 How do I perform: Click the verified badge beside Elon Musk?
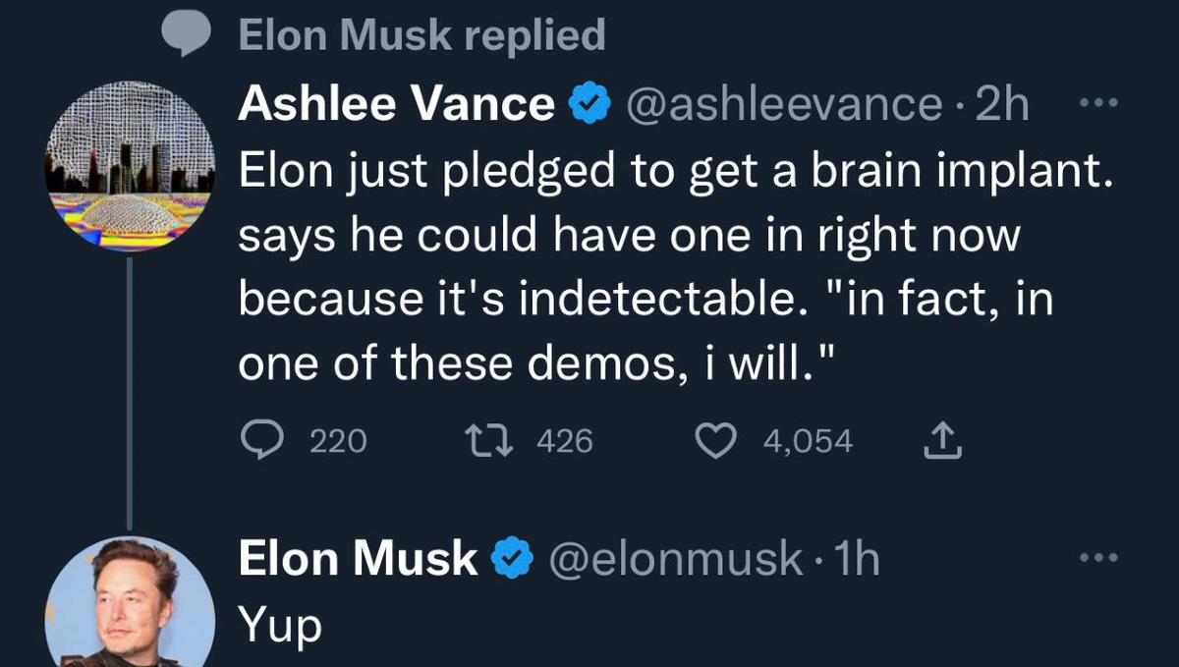pos(512,560)
